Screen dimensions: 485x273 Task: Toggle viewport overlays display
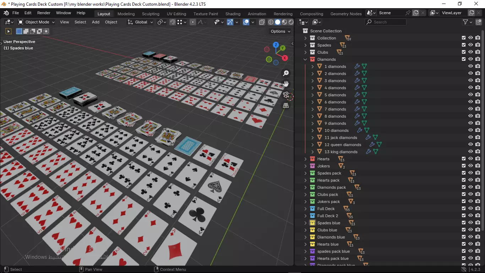(246, 22)
